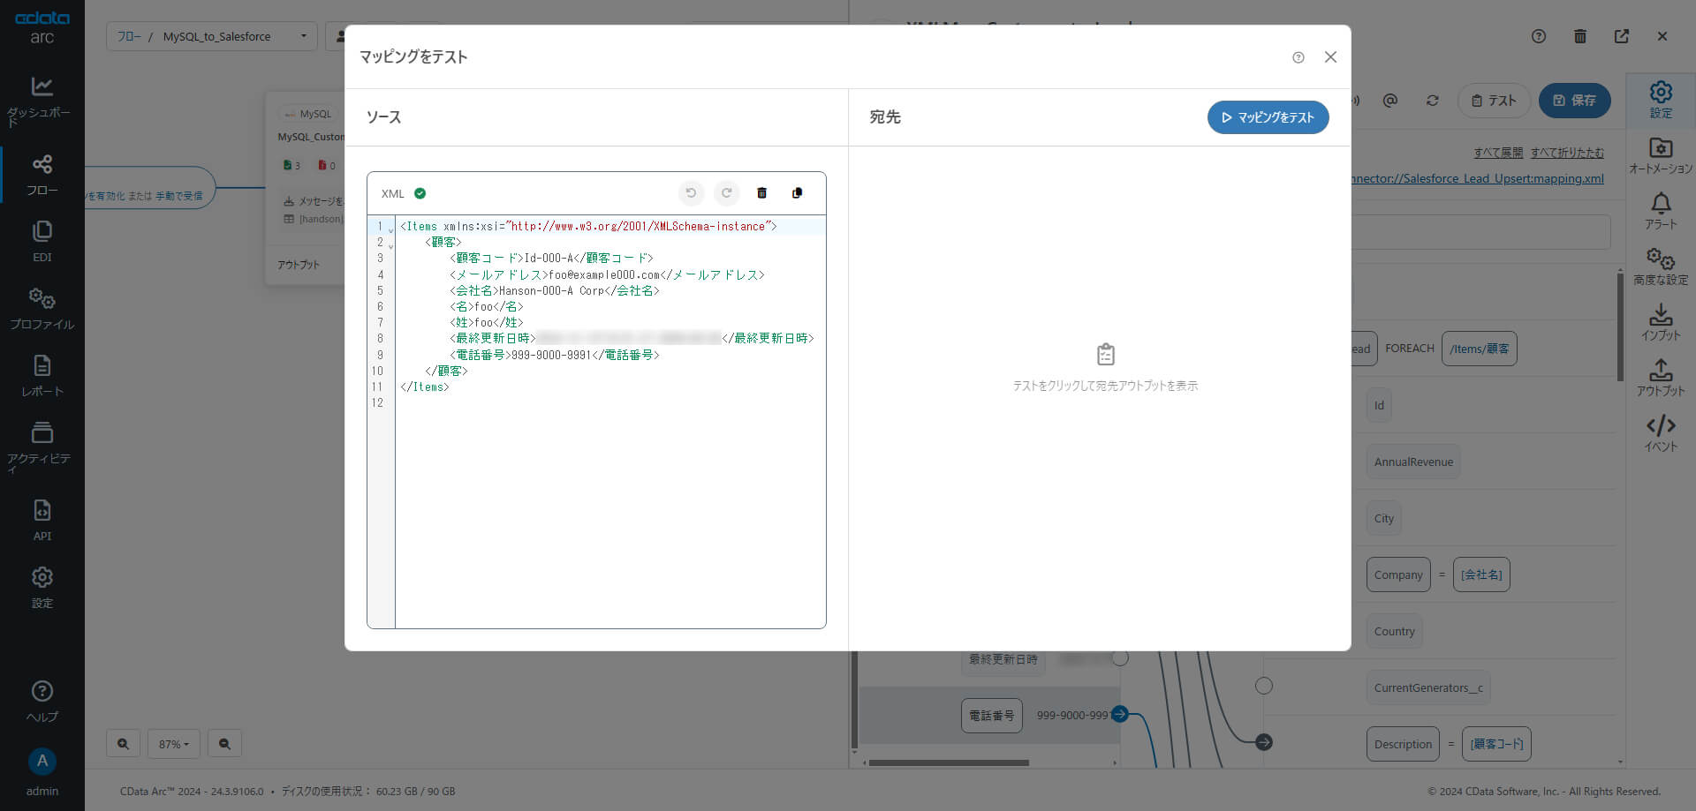Delete the connector using the panel trash icon
This screenshot has width=1696, height=811.
coord(1580,36)
